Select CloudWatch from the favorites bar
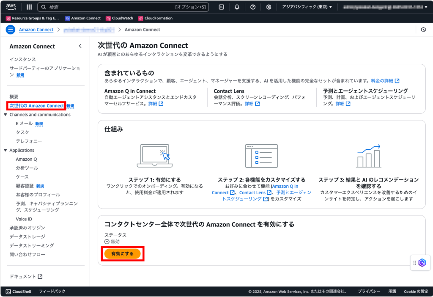This screenshot has height=297, width=433. coord(123,18)
